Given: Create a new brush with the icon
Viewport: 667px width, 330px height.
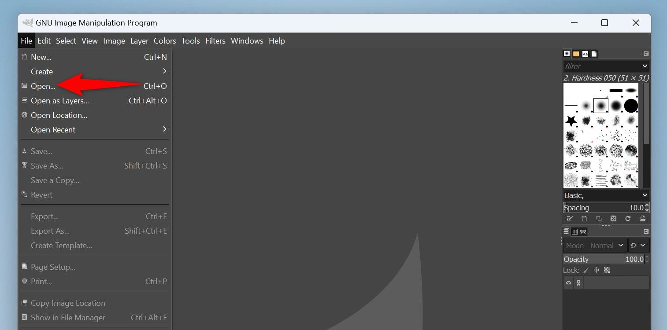Looking at the screenshot, I should 584,219.
